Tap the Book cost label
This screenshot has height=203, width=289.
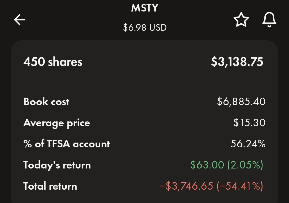[x=46, y=102]
